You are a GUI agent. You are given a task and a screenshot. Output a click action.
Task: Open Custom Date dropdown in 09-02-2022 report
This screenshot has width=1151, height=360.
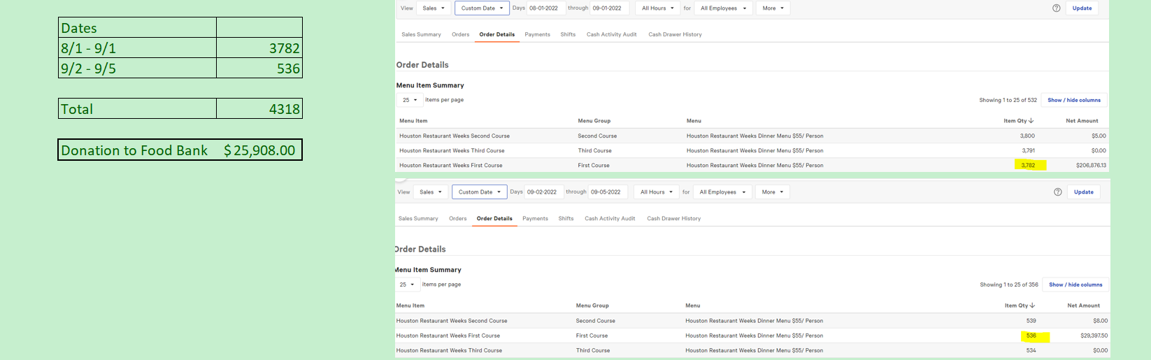[479, 192]
